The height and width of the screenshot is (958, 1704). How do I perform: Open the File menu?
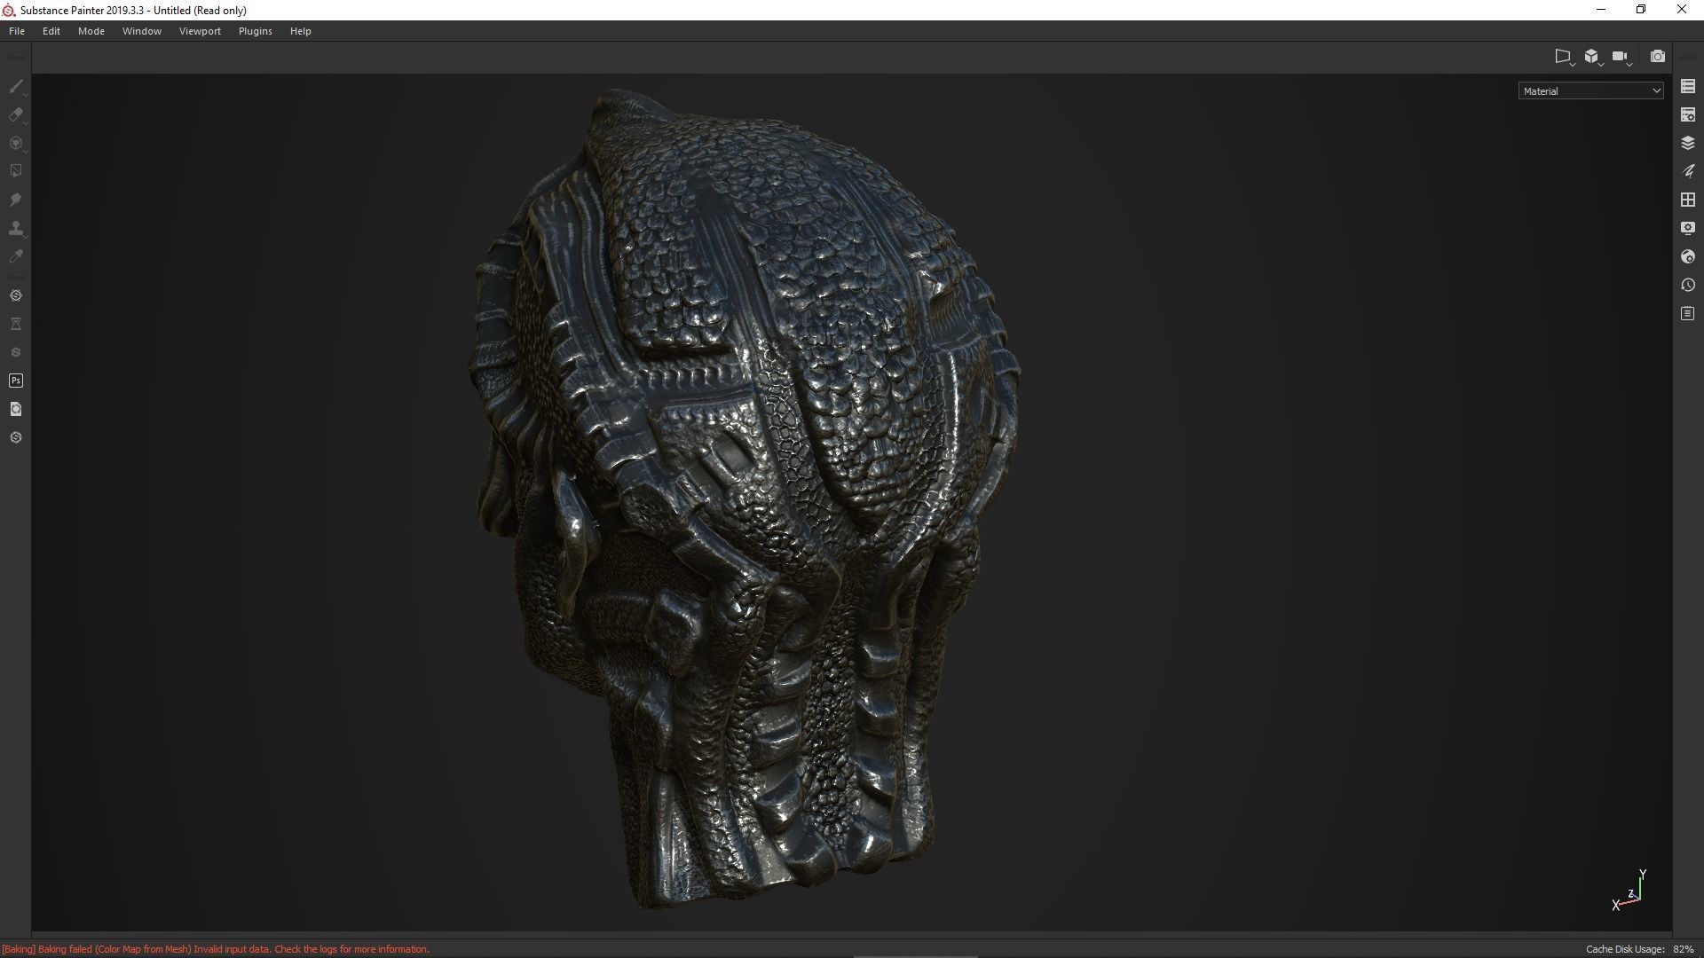(17, 31)
